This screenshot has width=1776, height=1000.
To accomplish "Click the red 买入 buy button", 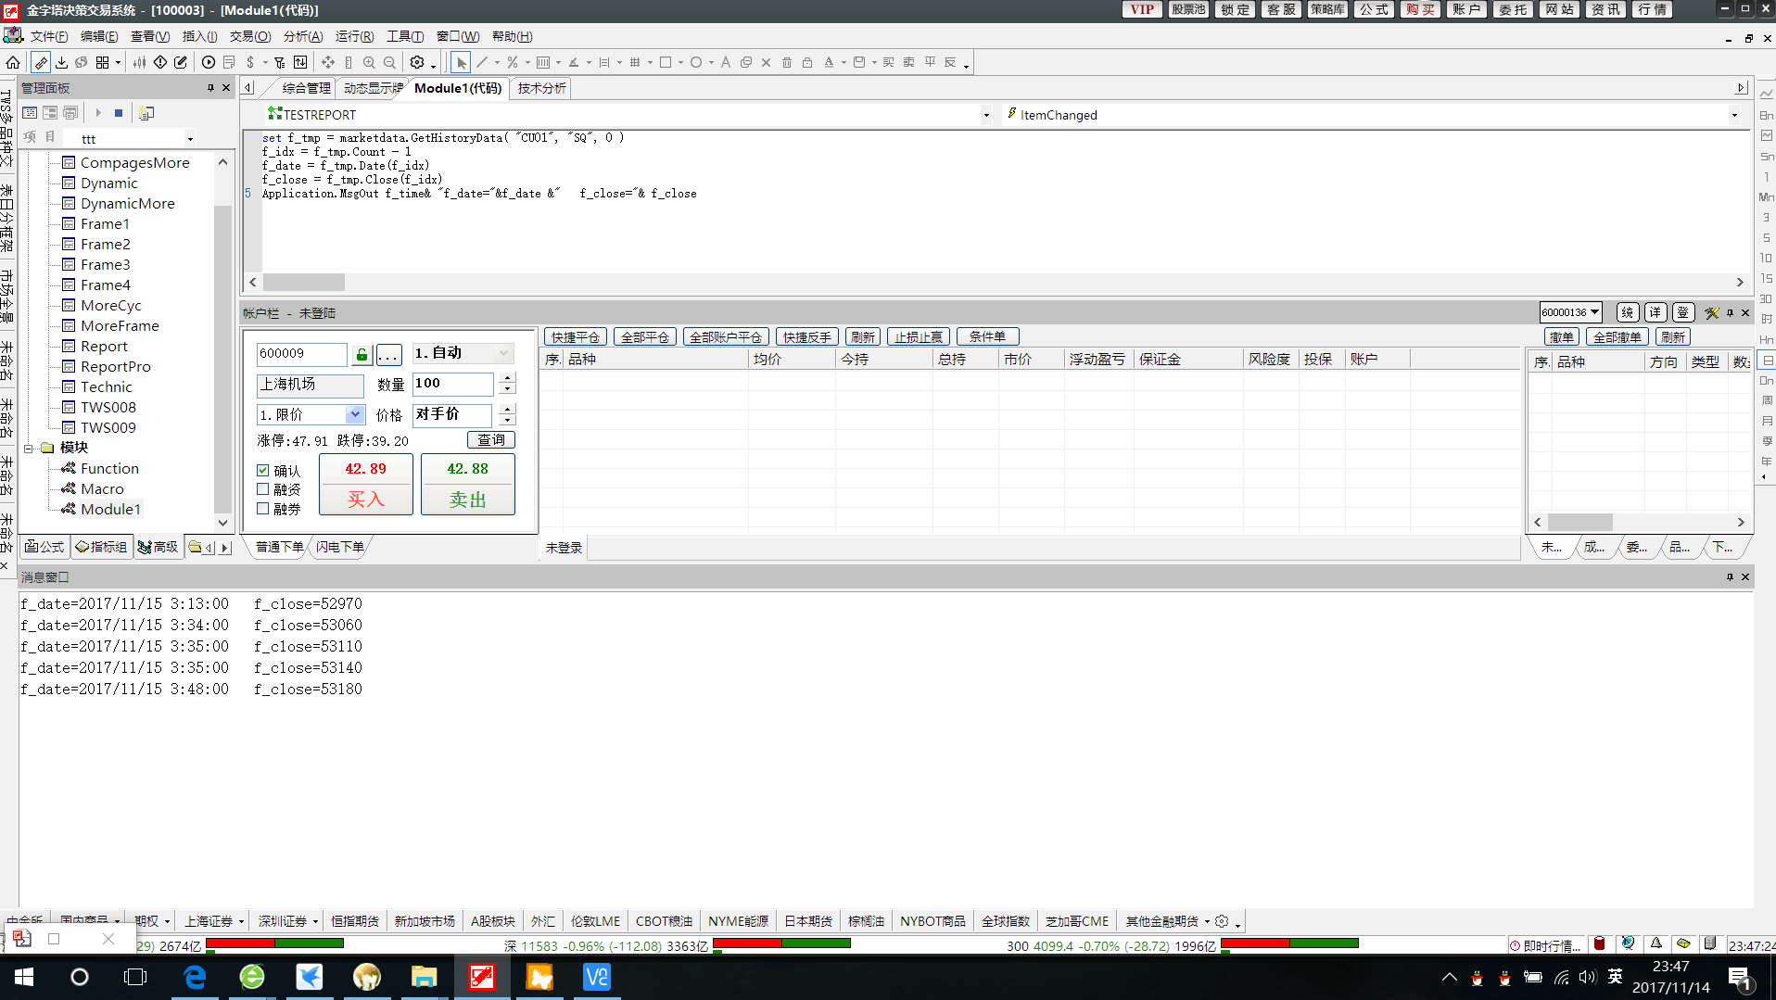I will [x=366, y=484].
